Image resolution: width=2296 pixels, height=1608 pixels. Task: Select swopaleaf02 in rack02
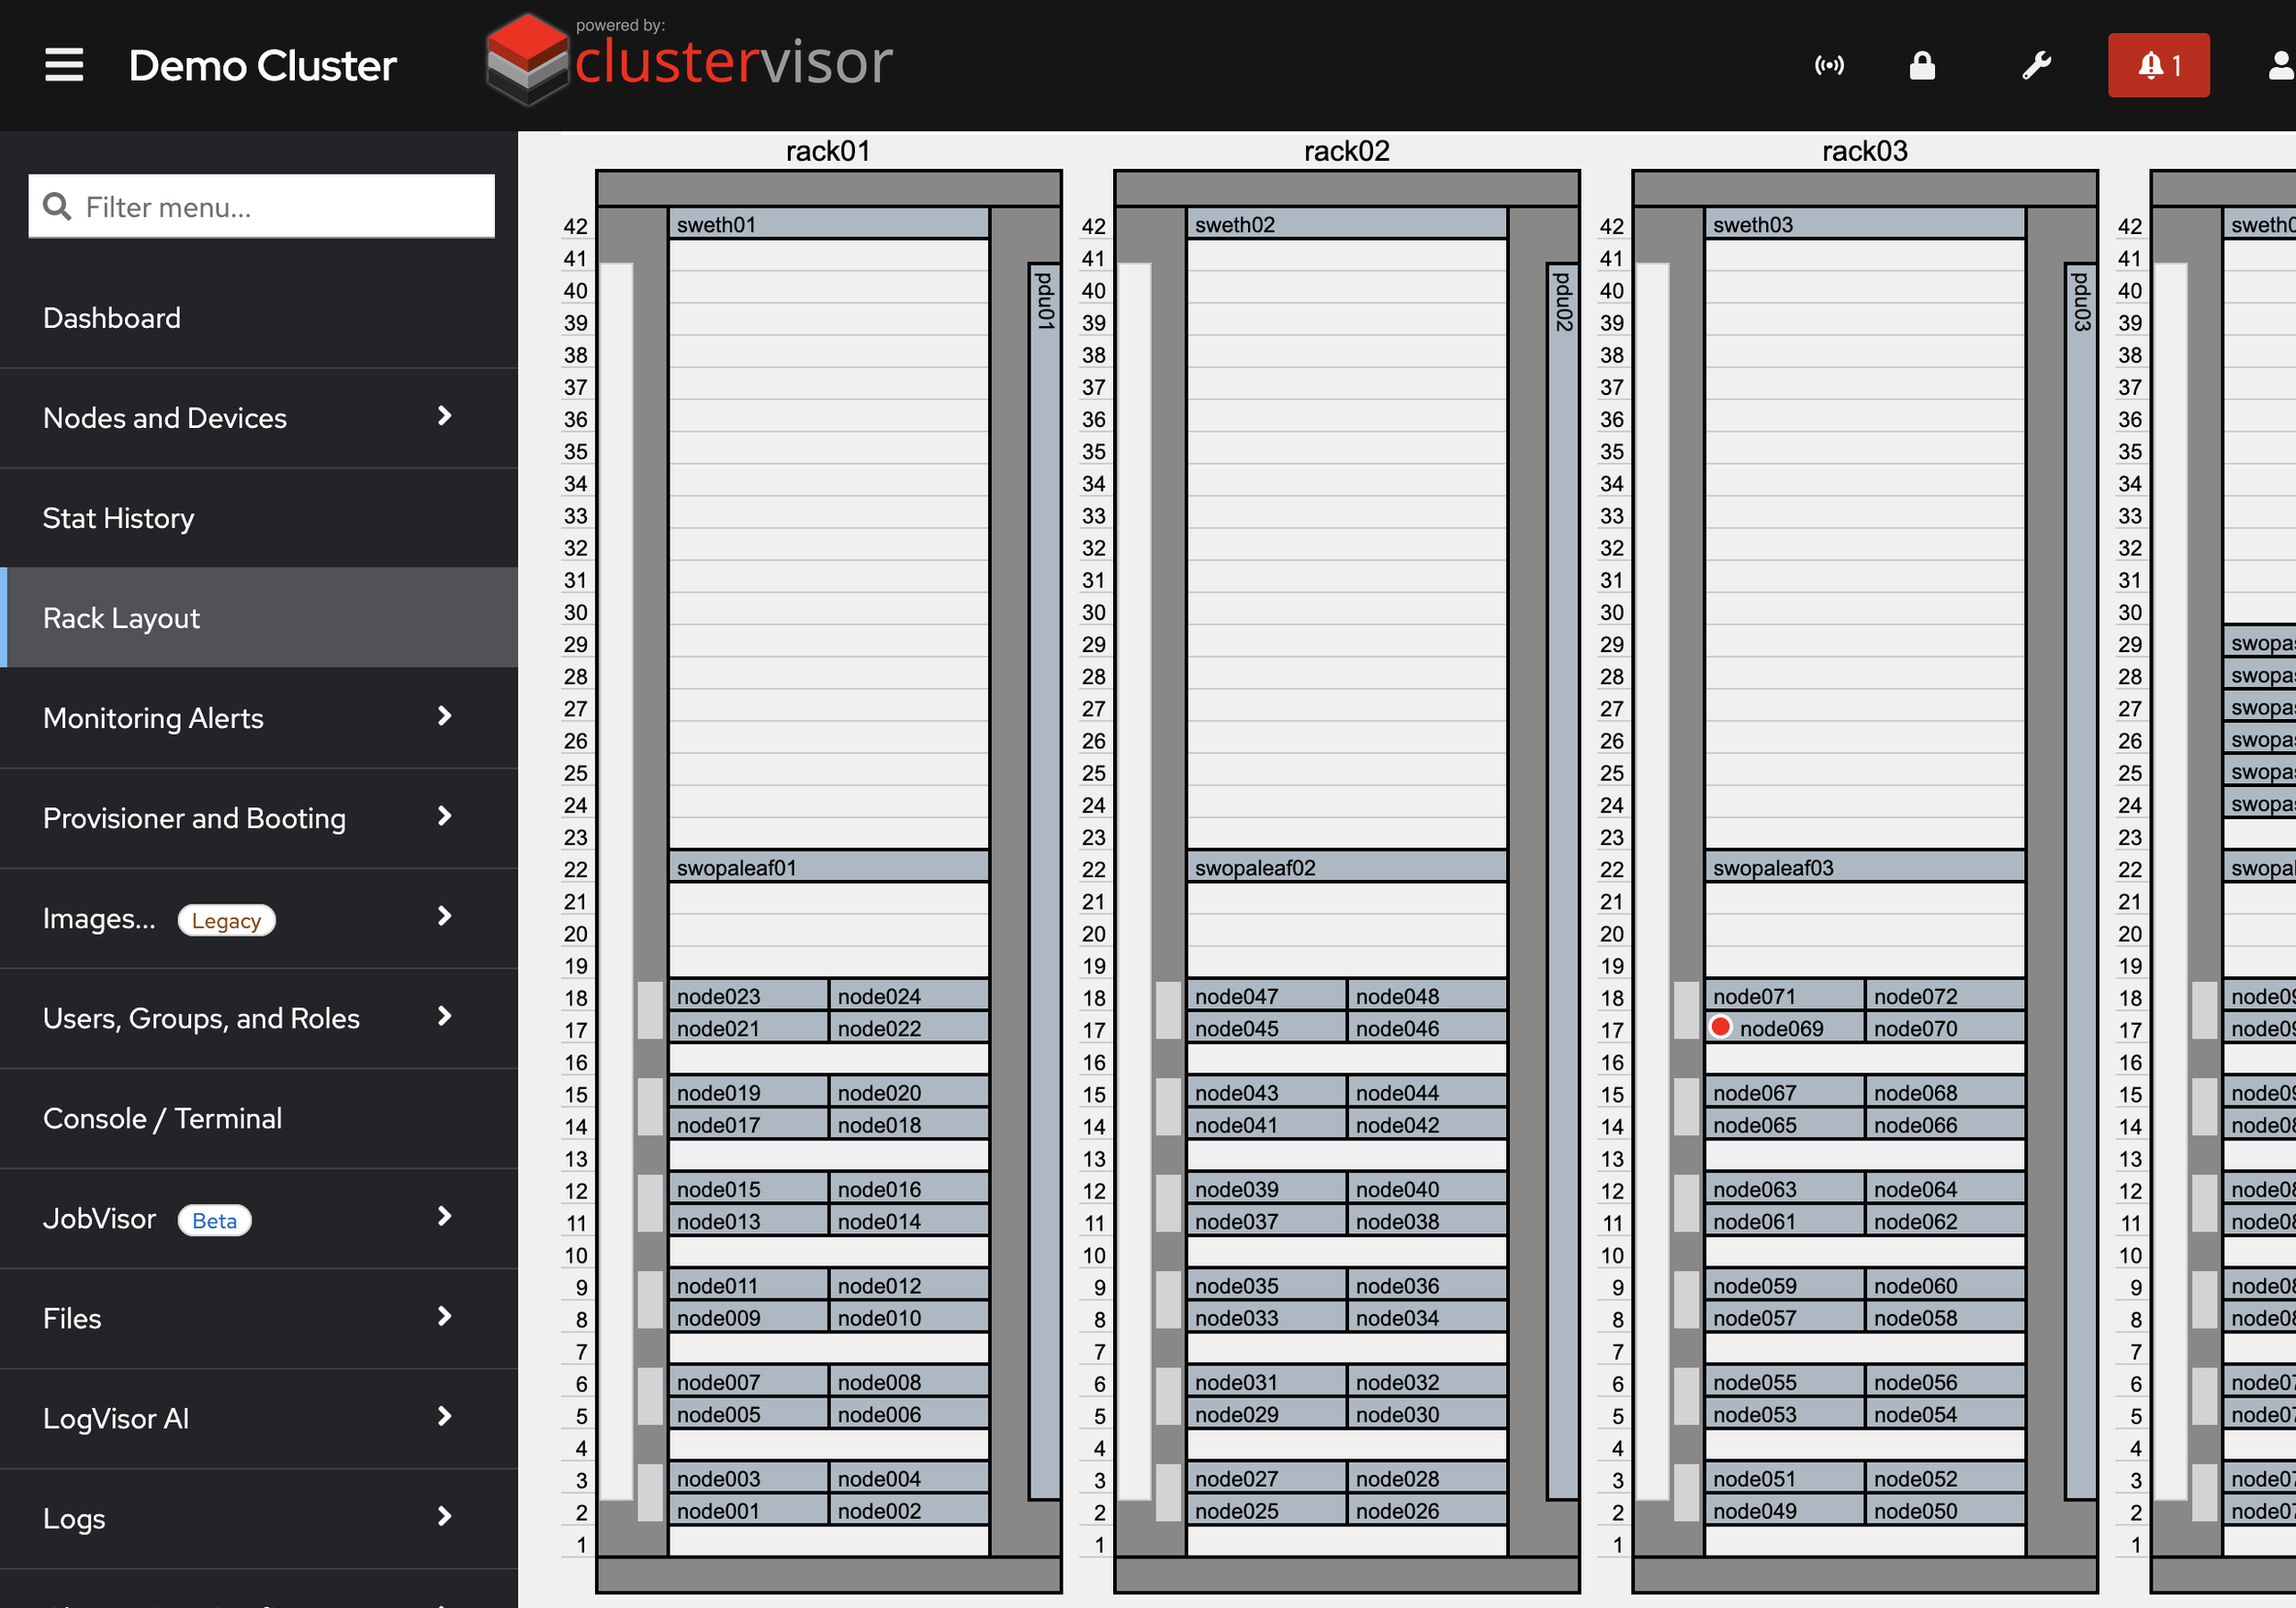click(x=1347, y=867)
